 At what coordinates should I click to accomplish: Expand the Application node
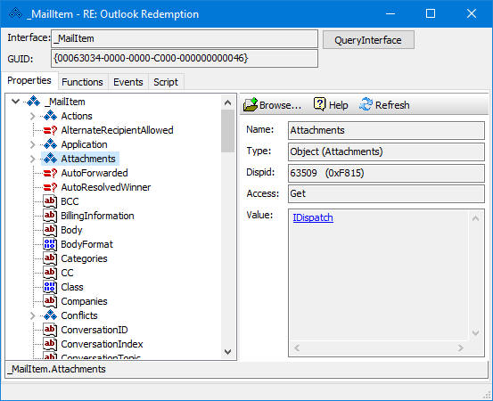coord(32,144)
